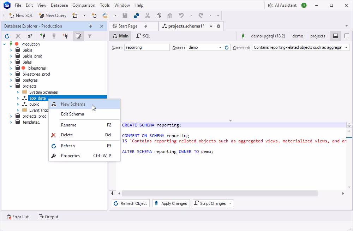Image resolution: width=353 pixels, height=231 pixels.
Task: Open the File menu
Action: (18, 5)
